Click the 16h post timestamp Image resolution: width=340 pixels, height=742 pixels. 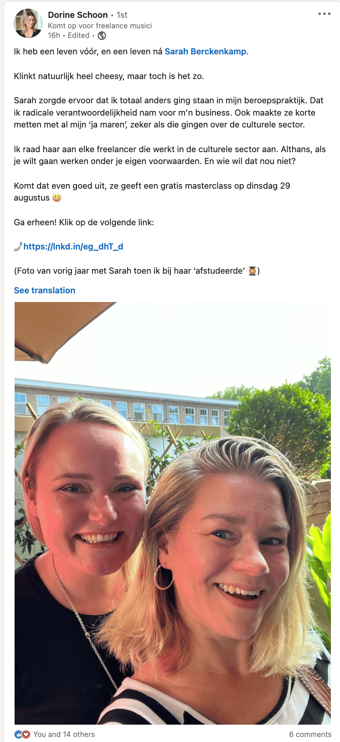click(54, 36)
